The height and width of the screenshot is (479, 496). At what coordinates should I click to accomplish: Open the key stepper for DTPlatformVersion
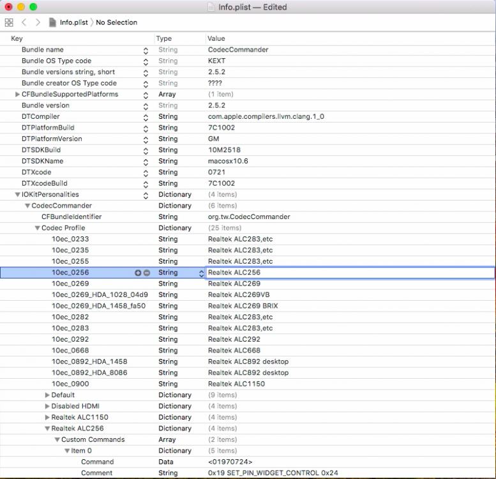(x=146, y=140)
